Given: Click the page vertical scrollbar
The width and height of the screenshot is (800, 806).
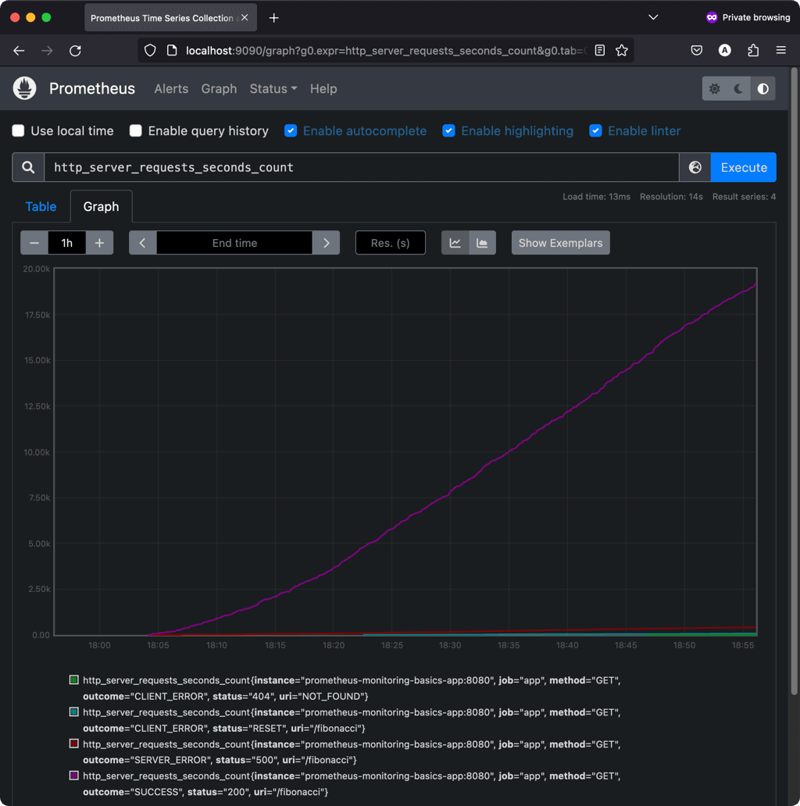Looking at the screenshot, I should click(794, 380).
